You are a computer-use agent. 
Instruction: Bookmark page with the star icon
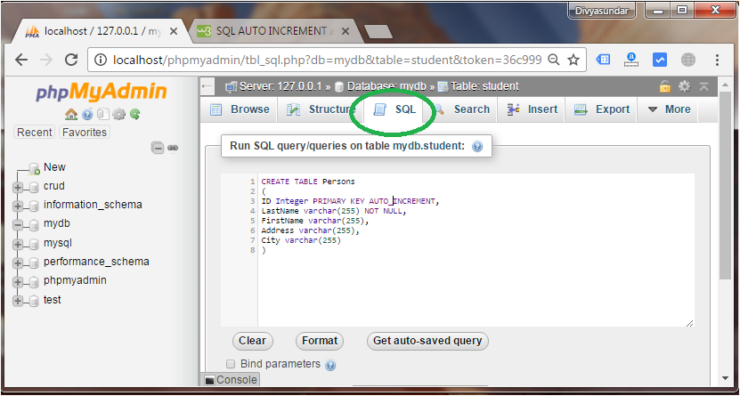click(573, 60)
